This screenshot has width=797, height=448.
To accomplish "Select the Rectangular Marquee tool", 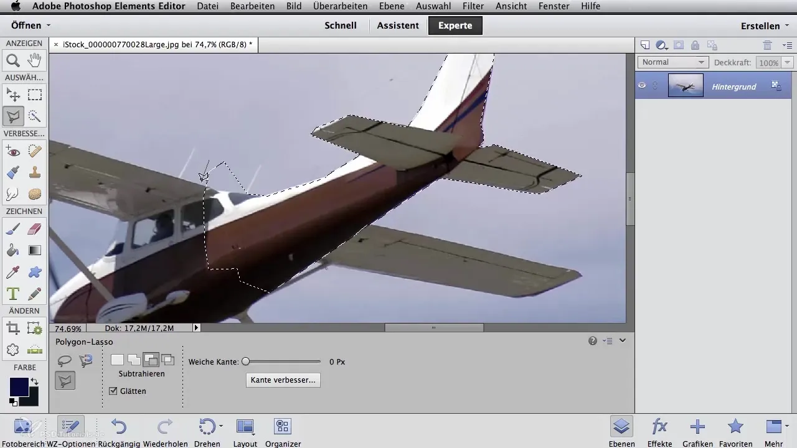I will pos(35,95).
